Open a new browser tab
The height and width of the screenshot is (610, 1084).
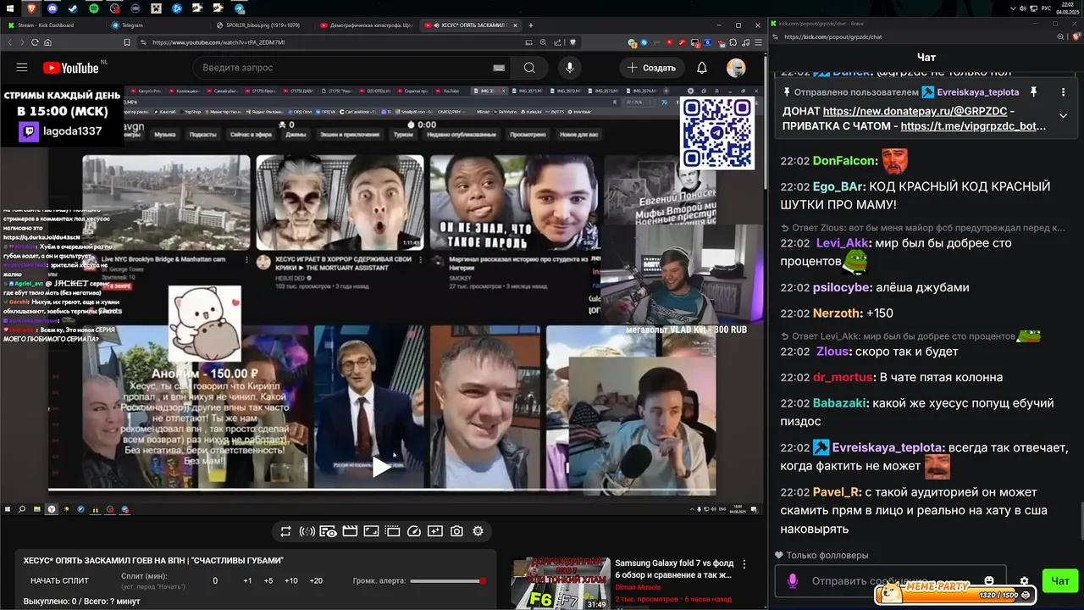click(531, 25)
